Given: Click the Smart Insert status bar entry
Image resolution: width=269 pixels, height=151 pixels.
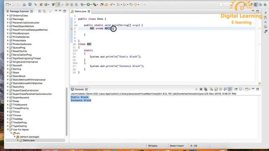Looking at the screenshot, I should 177,146.
